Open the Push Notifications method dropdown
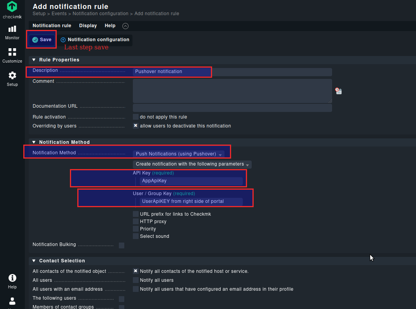The image size is (416, 309). click(178, 154)
